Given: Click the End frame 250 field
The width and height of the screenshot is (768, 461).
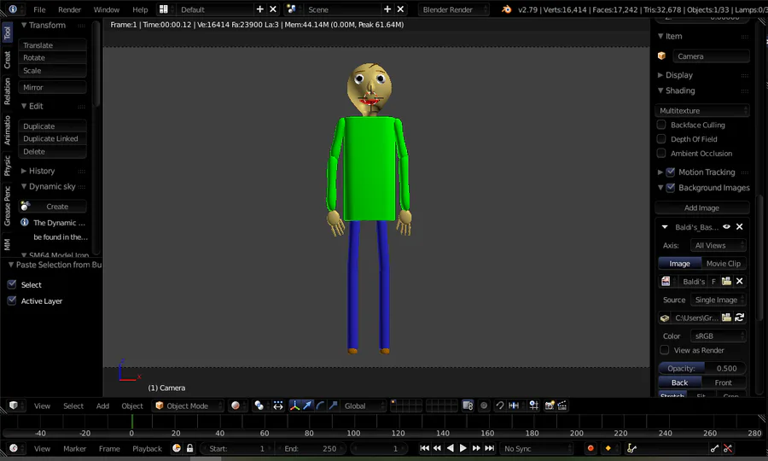Looking at the screenshot, I should [311, 448].
